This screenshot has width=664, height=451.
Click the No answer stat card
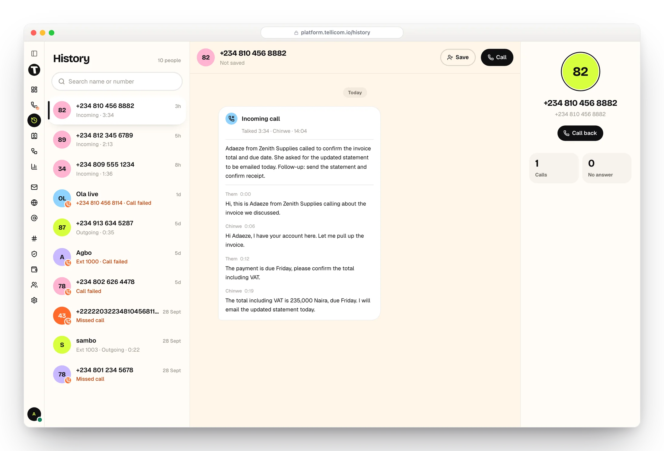[607, 168]
